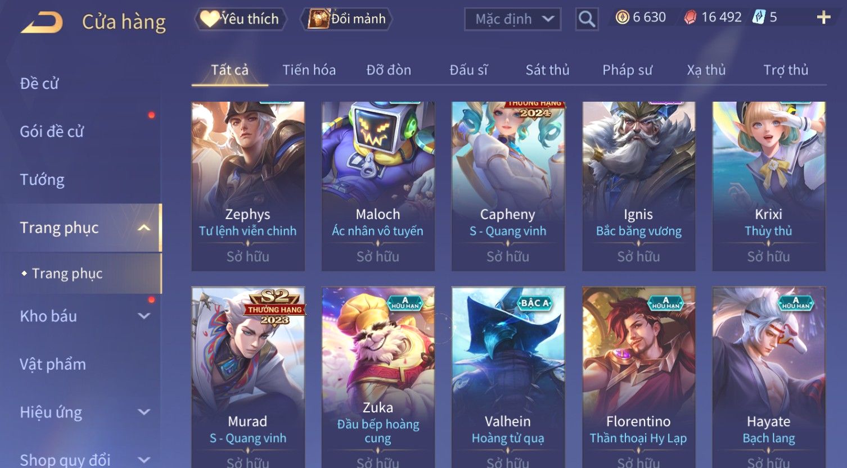
Task: Open the Mặc định sort dropdown
Action: (x=512, y=20)
